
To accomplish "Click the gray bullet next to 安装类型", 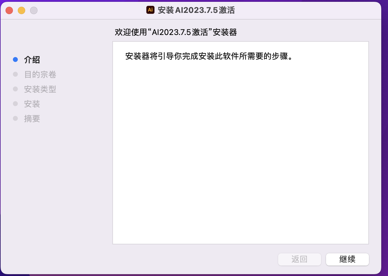I will tap(15, 89).
